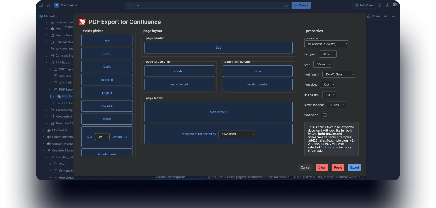Click the 2026 folder icon

(x=56, y=164)
